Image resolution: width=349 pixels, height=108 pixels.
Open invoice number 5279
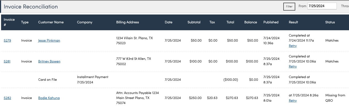7,40
